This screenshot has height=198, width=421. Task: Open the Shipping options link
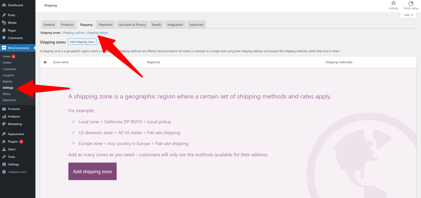coord(74,33)
